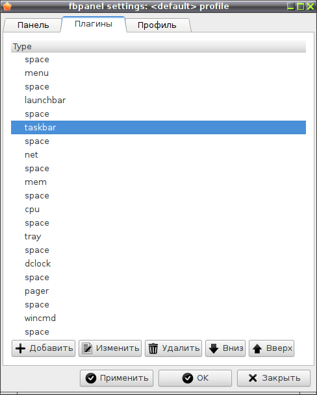Image resolution: width=317 pixels, height=395 pixels.
Task: Select the tray plugin row
Action: pyautogui.click(x=158, y=236)
